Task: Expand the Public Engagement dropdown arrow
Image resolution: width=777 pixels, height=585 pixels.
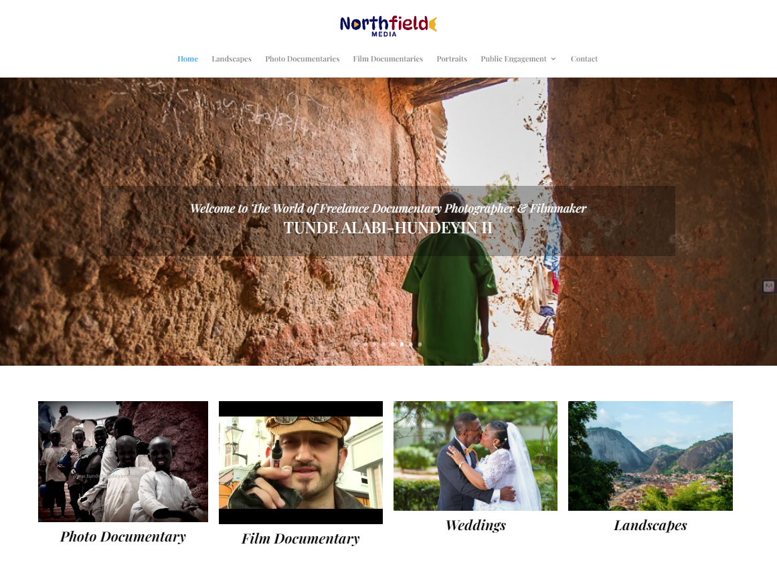Action: tap(553, 59)
